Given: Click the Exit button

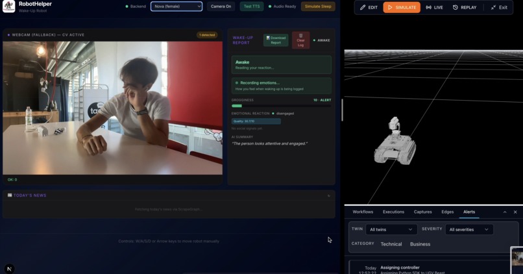Looking at the screenshot, I should point(499,7).
